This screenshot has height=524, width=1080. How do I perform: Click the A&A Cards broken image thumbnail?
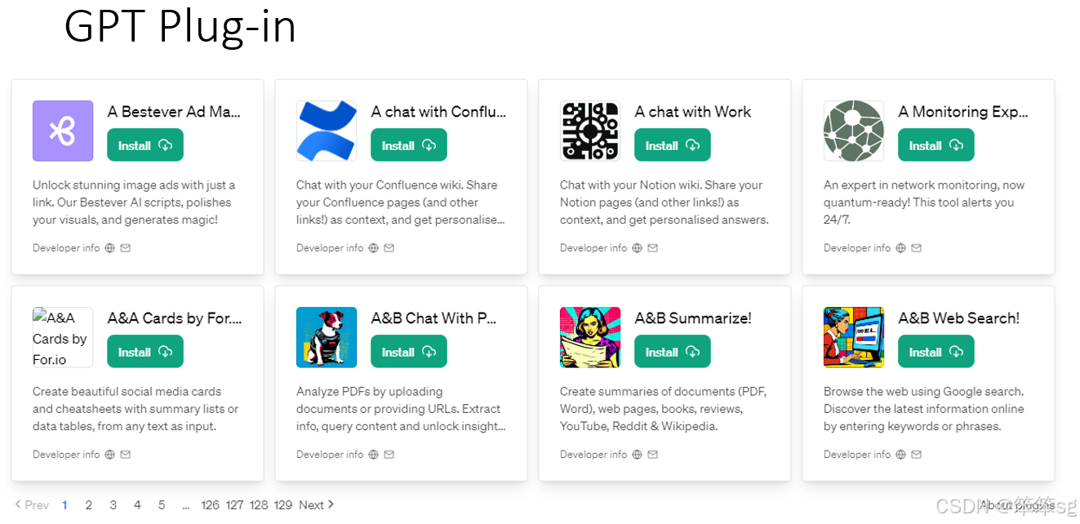[x=63, y=337]
